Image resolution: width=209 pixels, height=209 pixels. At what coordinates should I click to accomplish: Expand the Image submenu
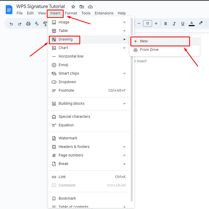pyautogui.click(x=89, y=22)
